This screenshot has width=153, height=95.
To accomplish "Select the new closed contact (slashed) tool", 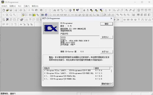I will (58, 15).
